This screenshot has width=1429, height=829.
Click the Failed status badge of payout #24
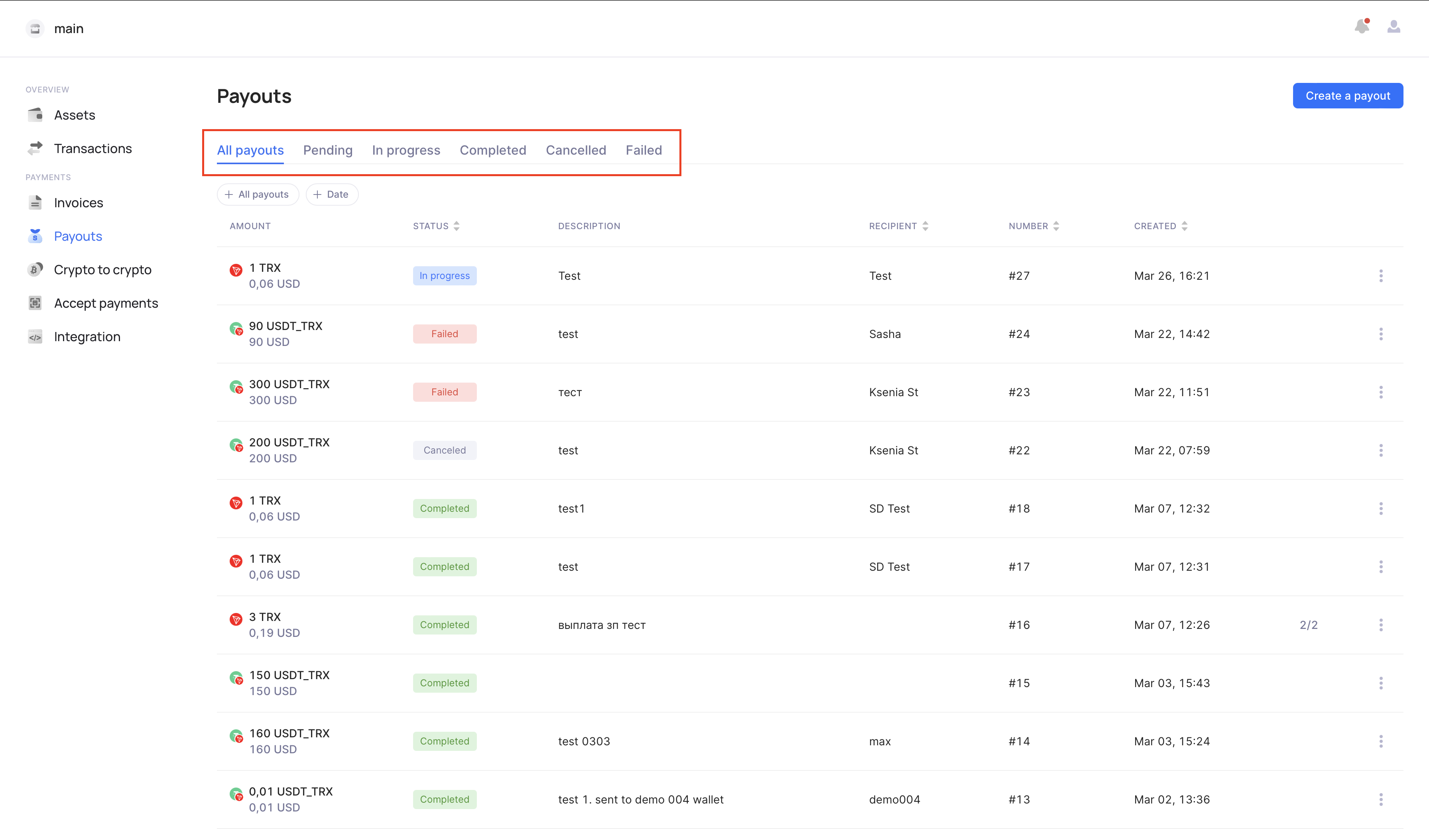pos(445,334)
